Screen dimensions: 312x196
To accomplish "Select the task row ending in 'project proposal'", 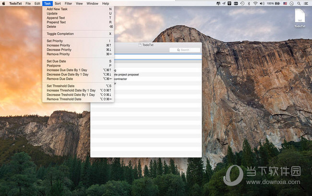I will click(x=158, y=74).
